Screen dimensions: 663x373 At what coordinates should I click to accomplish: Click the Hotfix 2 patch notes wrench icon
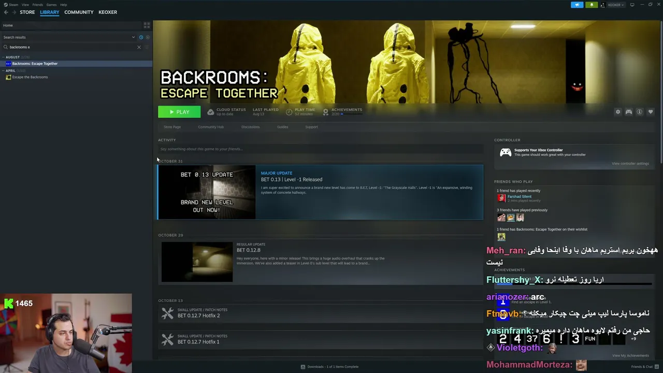coord(167,313)
